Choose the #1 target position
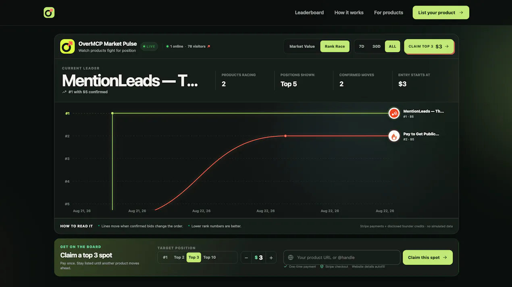The width and height of the screenshot is (512, 287). (165, 257)
